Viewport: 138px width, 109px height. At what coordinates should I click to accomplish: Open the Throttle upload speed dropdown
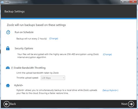[x=53, y=78]
